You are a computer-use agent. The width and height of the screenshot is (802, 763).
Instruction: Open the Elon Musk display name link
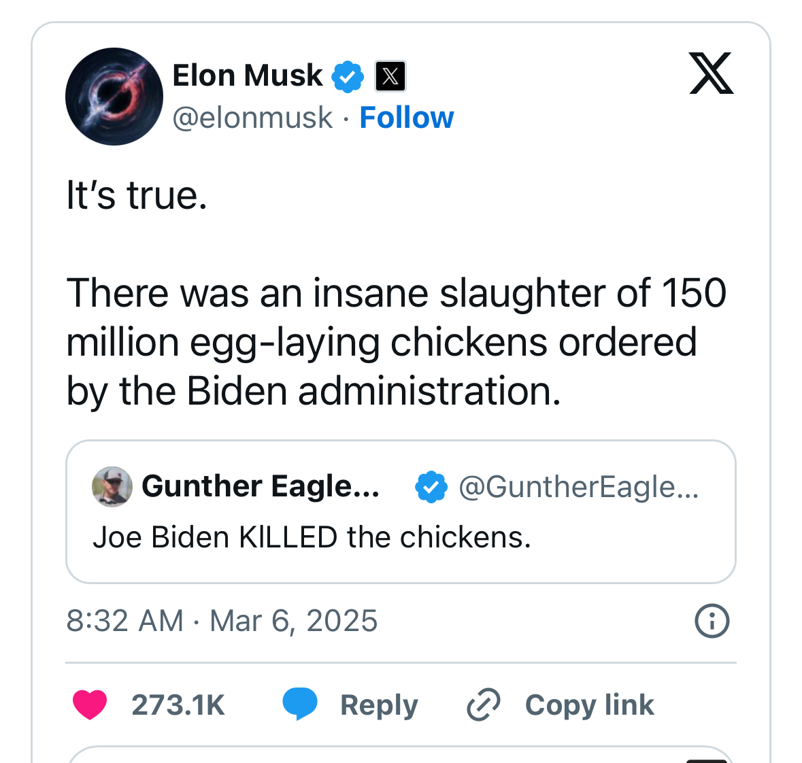click(248, 75)
